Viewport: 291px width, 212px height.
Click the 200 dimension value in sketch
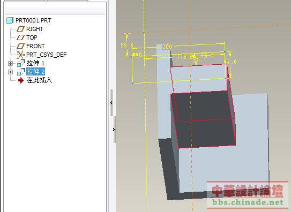pos(167,47)
